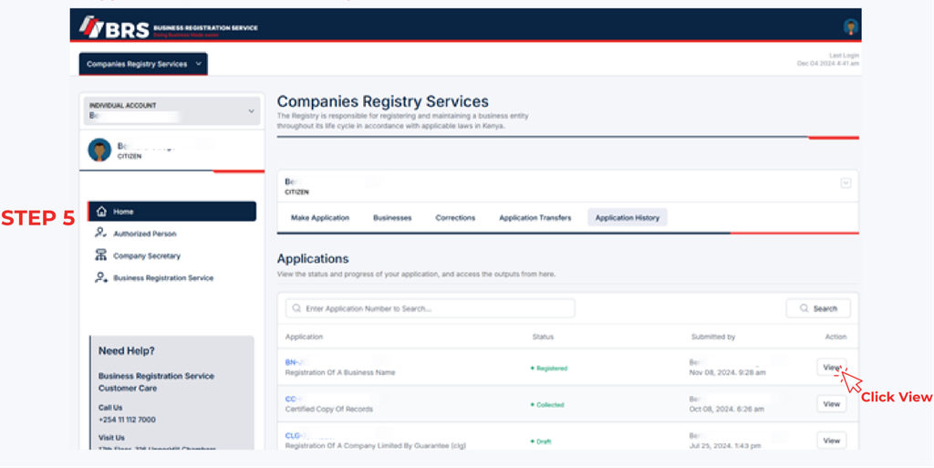This screenshot has height=468, width=934.
Task: View the Company Limited By Guarantee application
Action: coord(832,442)
